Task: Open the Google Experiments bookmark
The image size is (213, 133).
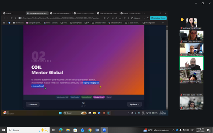Action: coord(34,23)
